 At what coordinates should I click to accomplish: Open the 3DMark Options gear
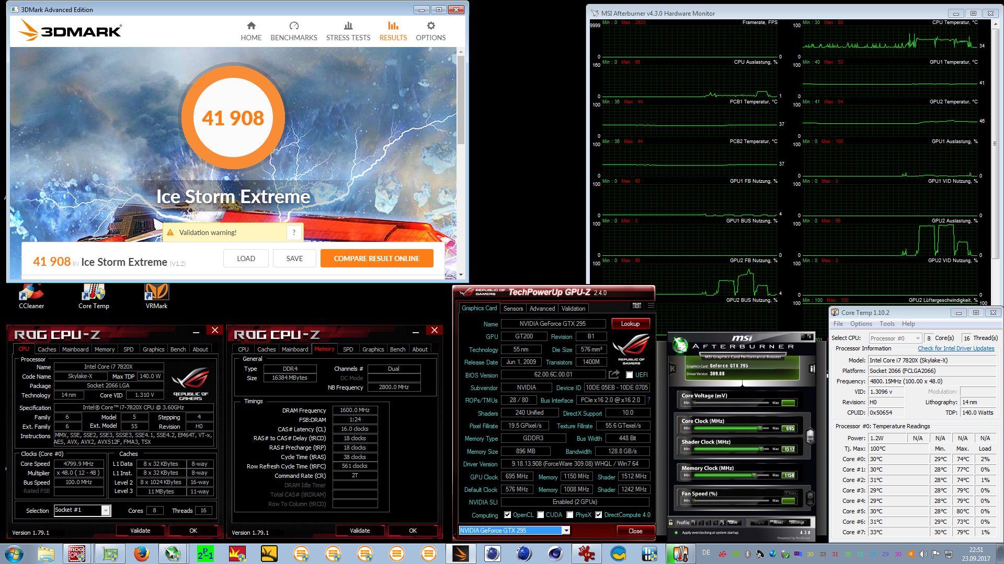pos(430,31)
